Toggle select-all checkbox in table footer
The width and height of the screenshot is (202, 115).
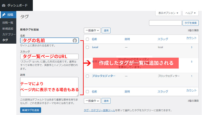pos(87,91)
